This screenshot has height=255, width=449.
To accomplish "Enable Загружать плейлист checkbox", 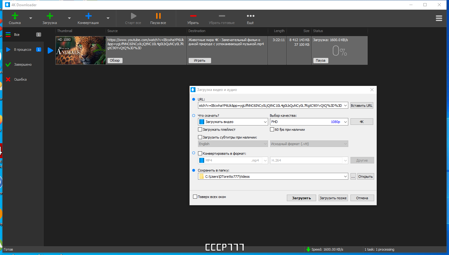I will pos(200,130).
